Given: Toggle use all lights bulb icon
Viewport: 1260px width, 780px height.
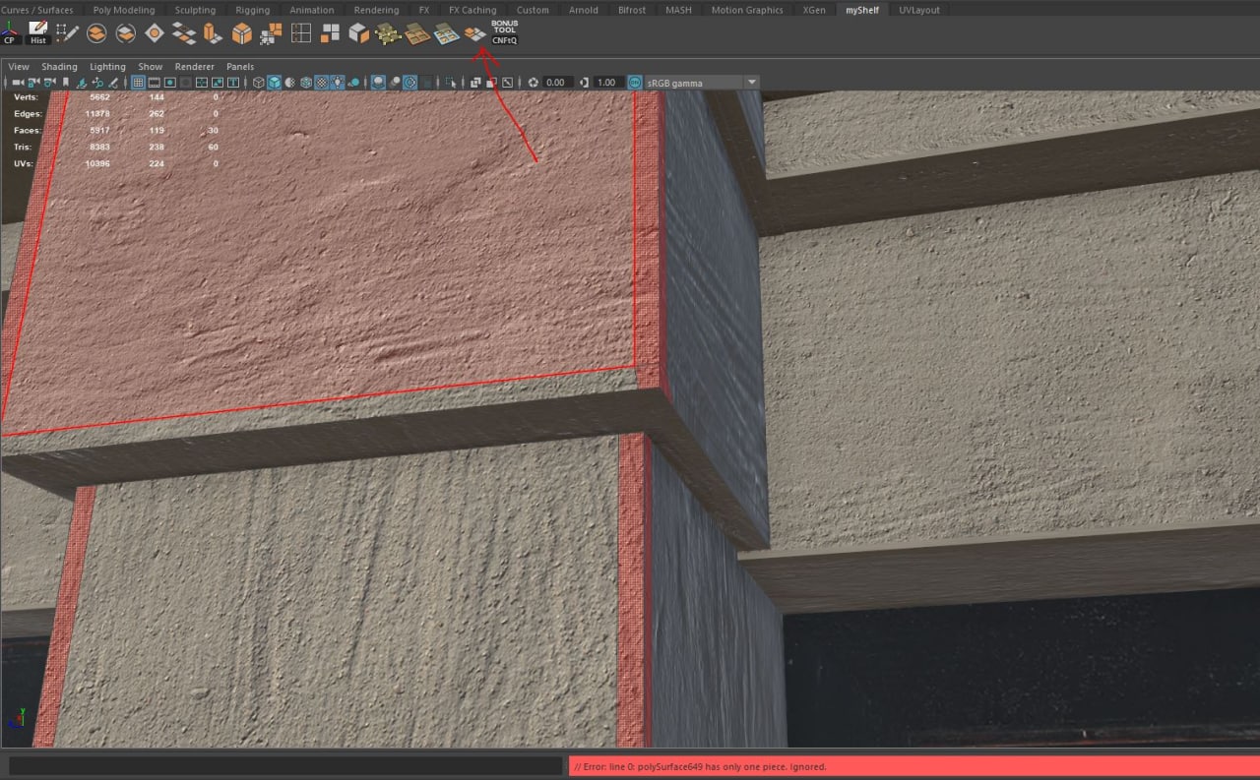Looking at the screenshot, I should pyautogui.click(x=338, y=83).
